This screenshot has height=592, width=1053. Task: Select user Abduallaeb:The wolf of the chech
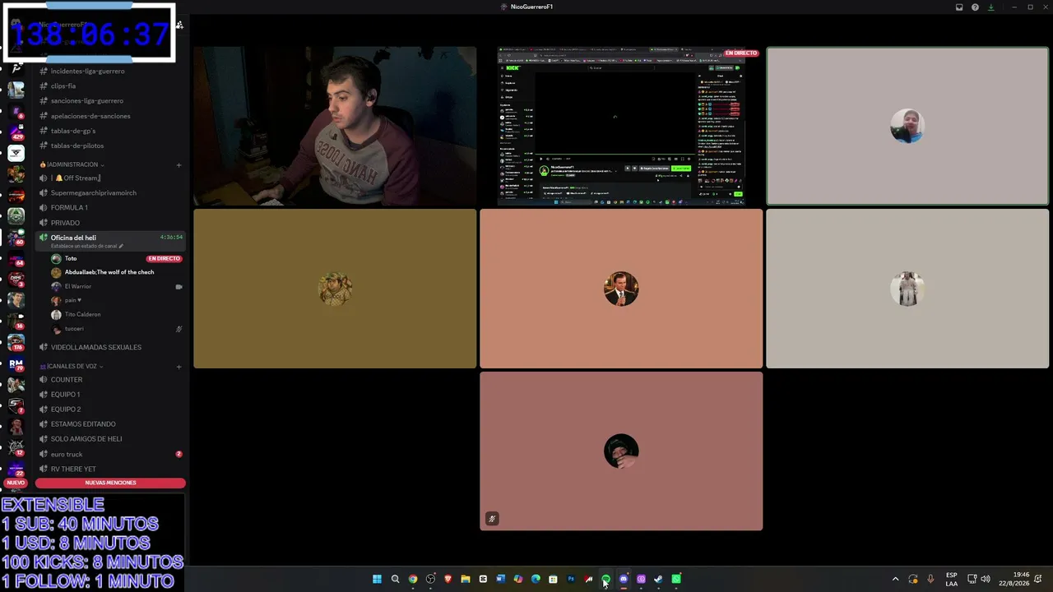pos(109,272)
